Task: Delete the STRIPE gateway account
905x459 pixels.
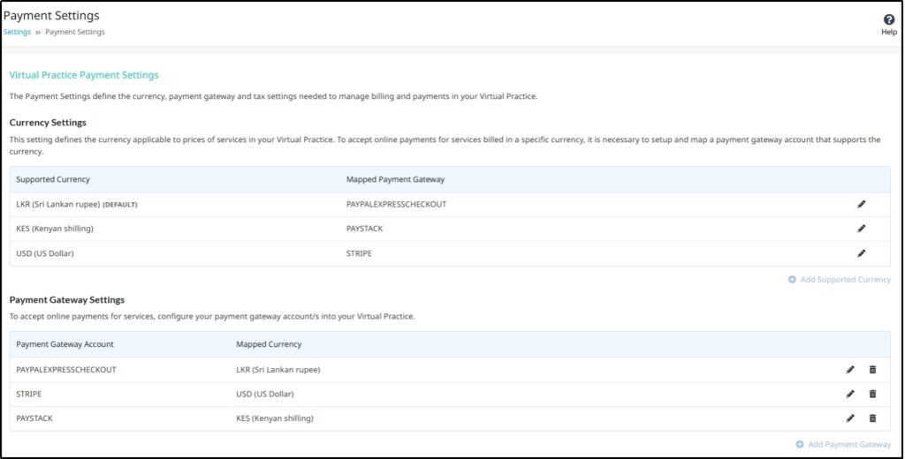Action: 872,394
